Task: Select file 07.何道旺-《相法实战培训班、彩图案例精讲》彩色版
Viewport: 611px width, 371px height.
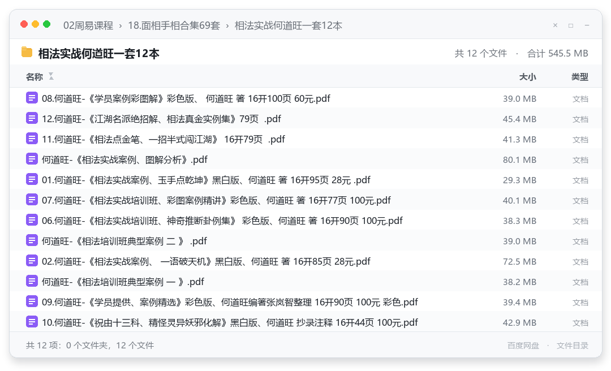Action: click(305, 200)
